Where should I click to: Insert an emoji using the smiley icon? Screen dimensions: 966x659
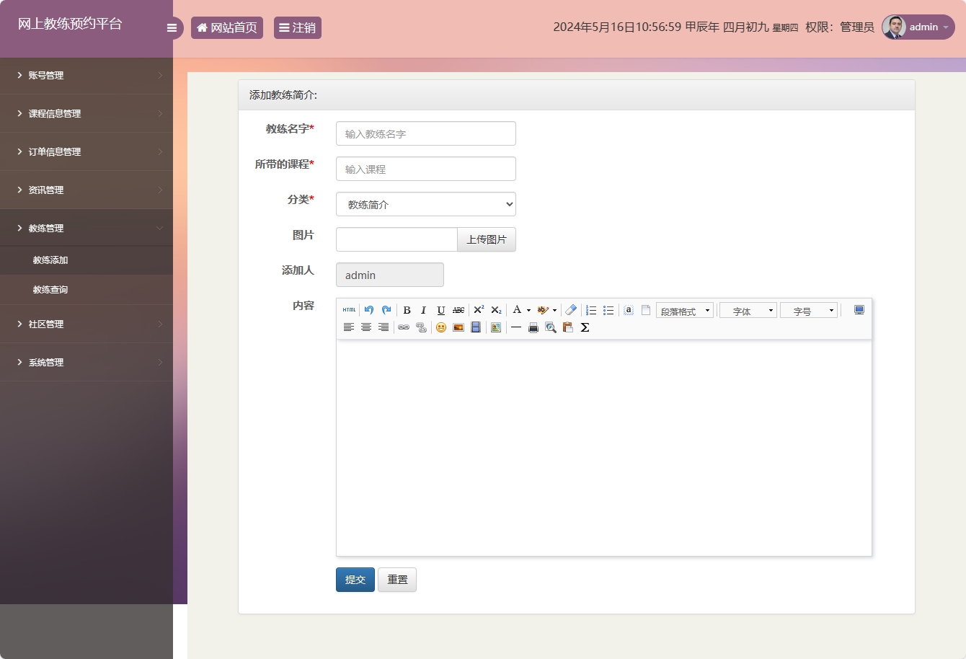[x=441, y=327]
